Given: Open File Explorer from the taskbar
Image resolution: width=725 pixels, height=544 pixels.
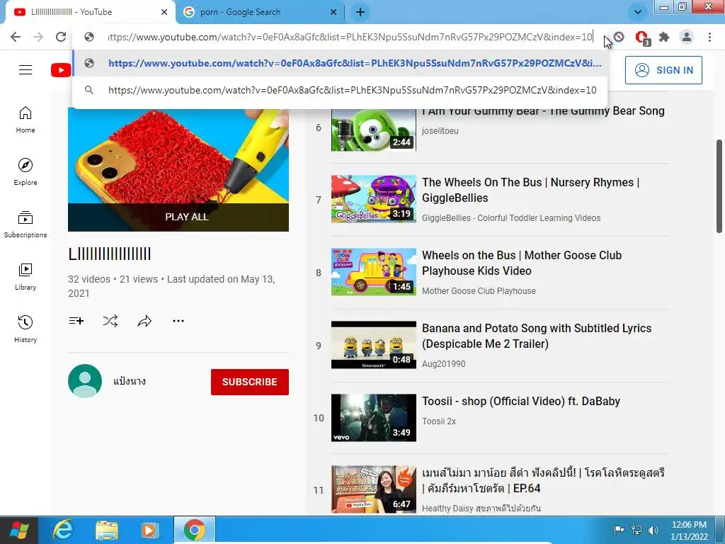Looking at the screenshot, I should tap(106, 530).
